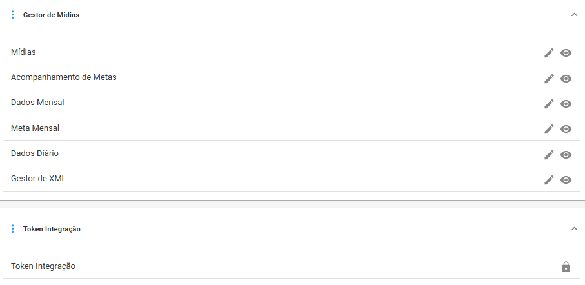Click the pencil edit icon for Mídias
This screenshot has width=585, height=285.
(549, 53)
